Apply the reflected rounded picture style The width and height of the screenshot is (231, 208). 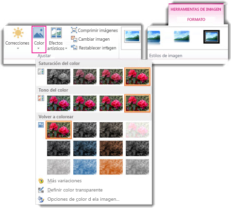pyautogui.click(x=154, y=37)
